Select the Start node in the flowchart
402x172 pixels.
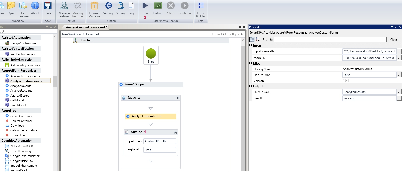[151, 55]
